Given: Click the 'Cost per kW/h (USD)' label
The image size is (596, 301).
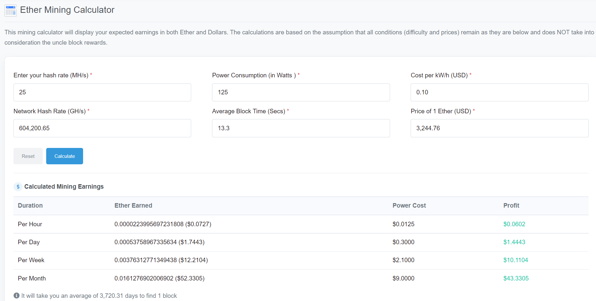Looking at the screenshot, I should coord(439,75).
